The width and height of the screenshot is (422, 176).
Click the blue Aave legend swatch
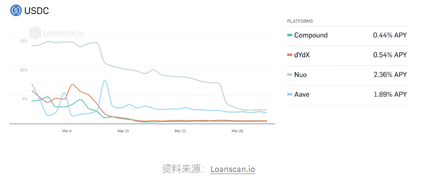290,95
